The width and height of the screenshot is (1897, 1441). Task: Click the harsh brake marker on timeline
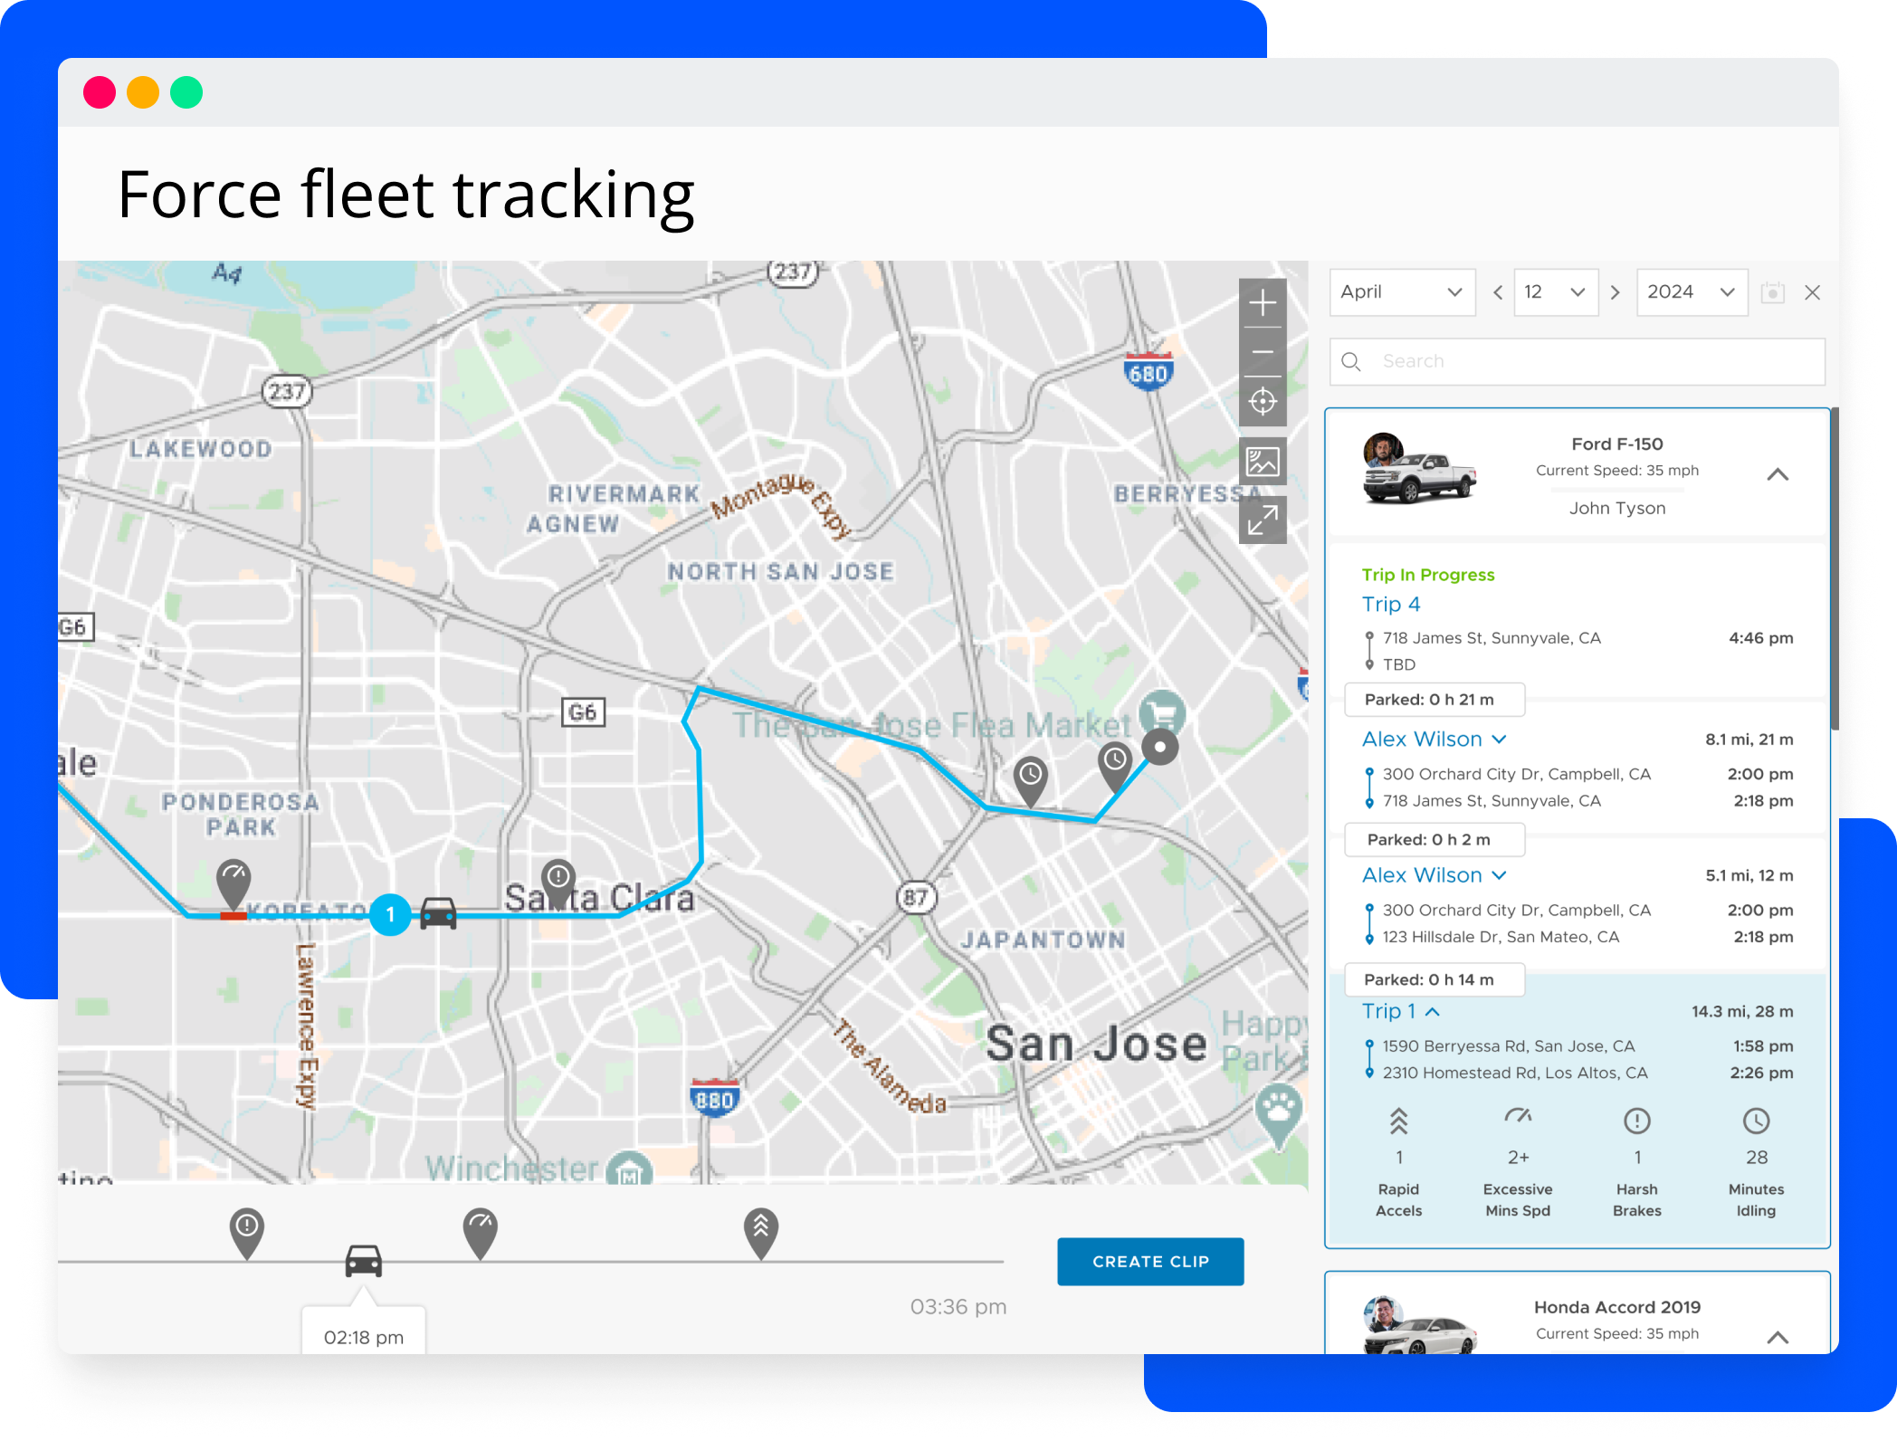(247, 1230)
